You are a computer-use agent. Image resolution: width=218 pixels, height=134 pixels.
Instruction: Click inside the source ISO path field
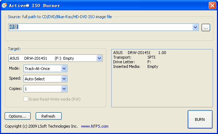pyautogui.click(x=100, y=27)
